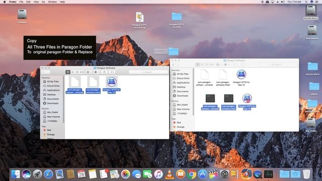Go back in the active Finder window
This screenshot has height=181, width=322.
(x=44, y=72)
